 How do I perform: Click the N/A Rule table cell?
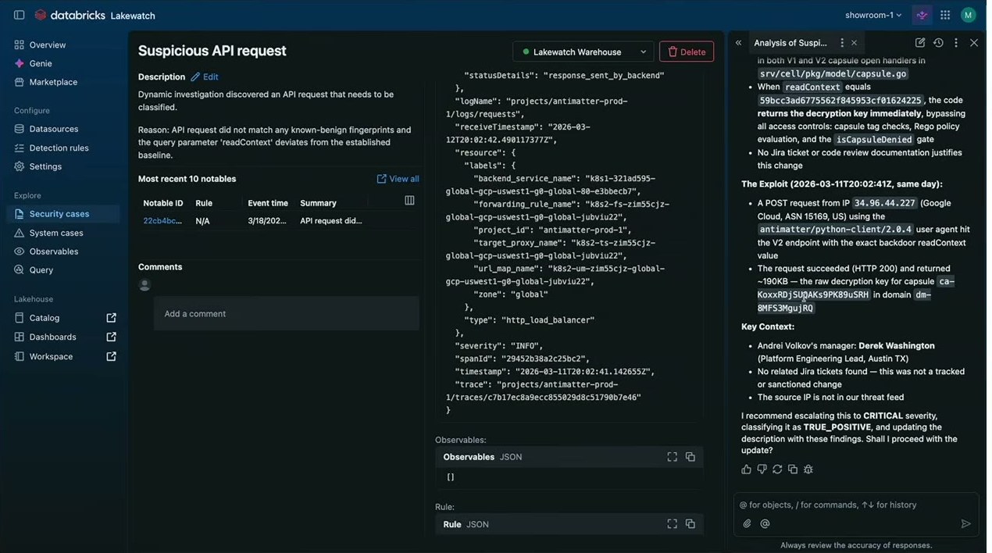click(202, 221)
